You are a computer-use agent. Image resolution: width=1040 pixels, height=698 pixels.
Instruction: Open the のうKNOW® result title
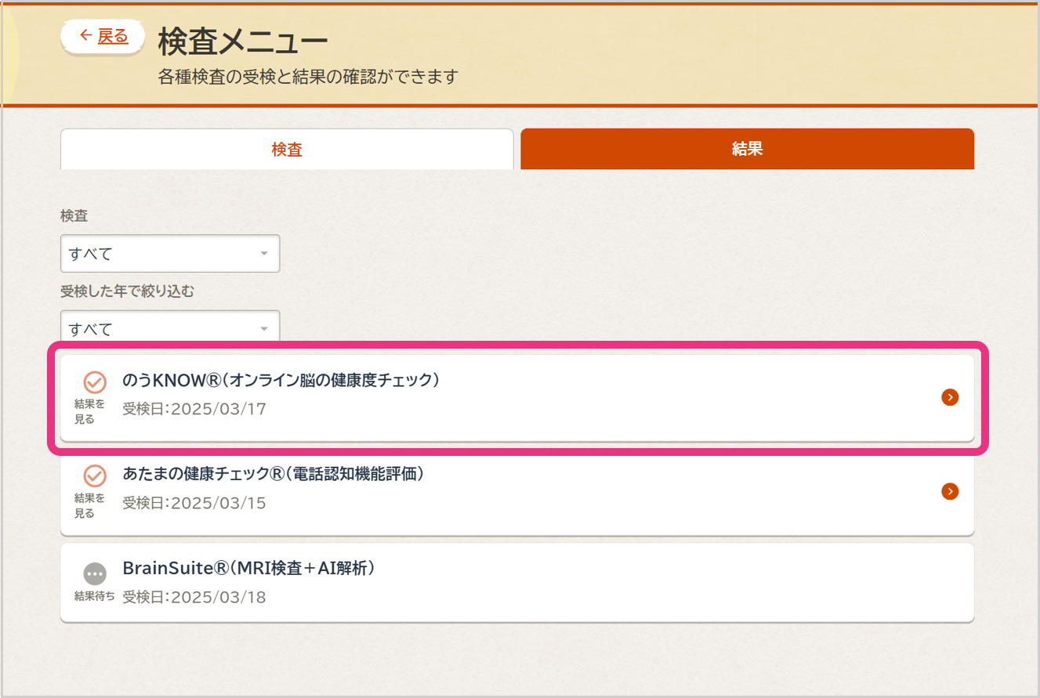281,381
